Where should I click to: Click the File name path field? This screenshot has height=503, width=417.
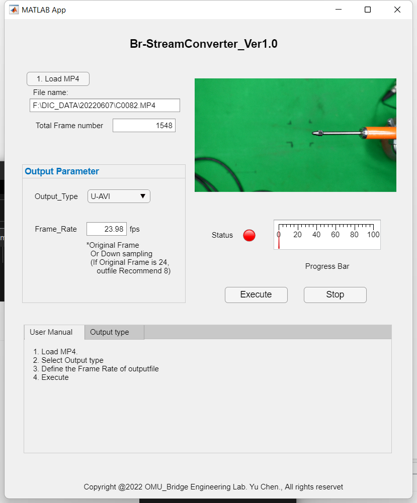coord(105,106)
